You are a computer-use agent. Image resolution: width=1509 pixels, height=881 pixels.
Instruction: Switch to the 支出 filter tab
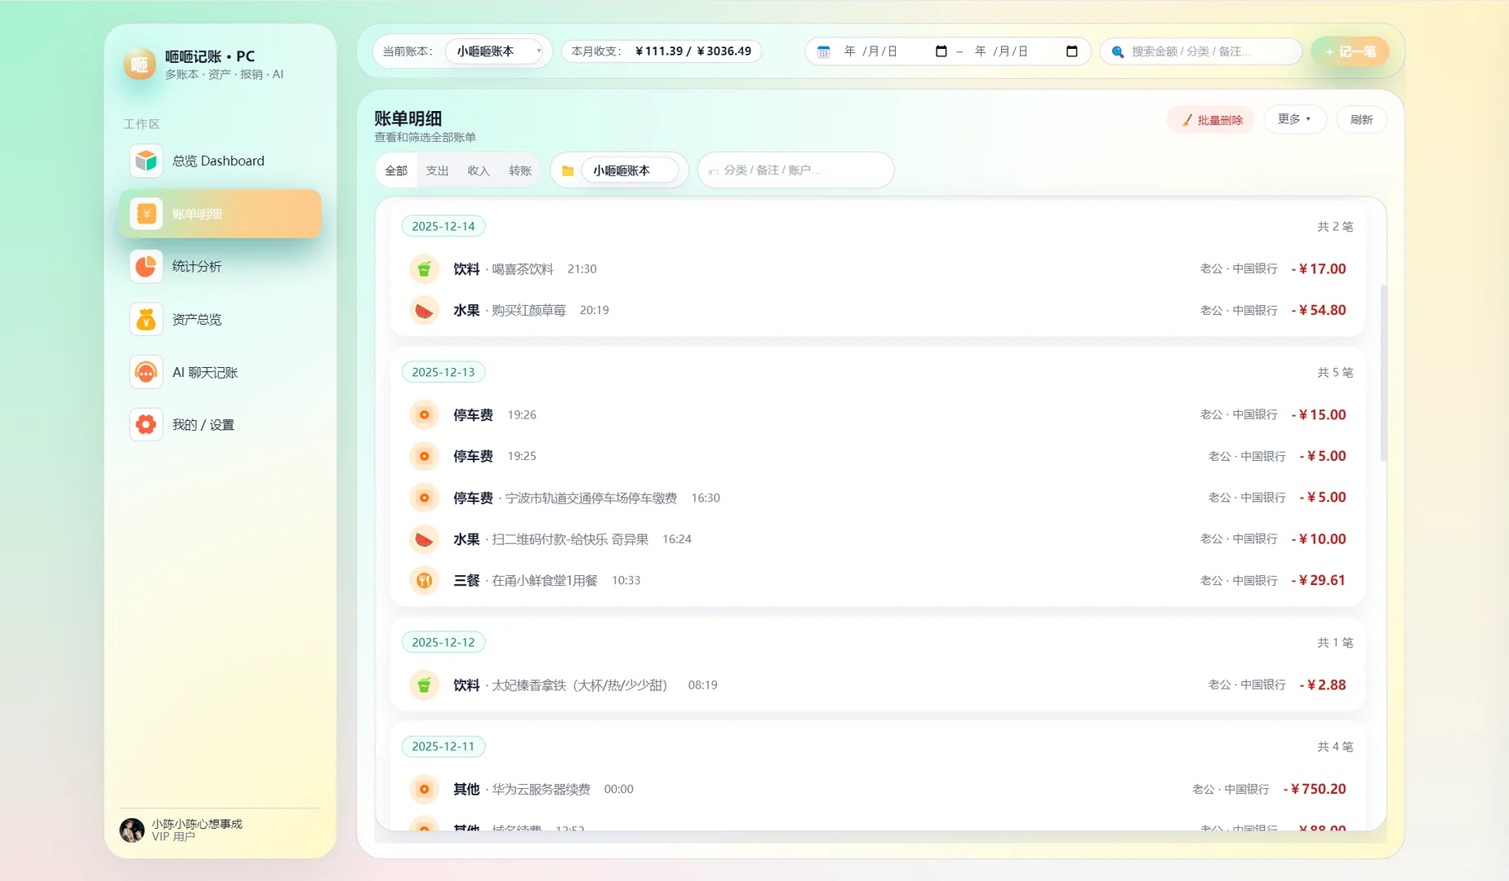tap(437, 170)
